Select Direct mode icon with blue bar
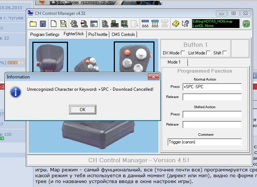 pyautogui.click(x=145, y=24)
